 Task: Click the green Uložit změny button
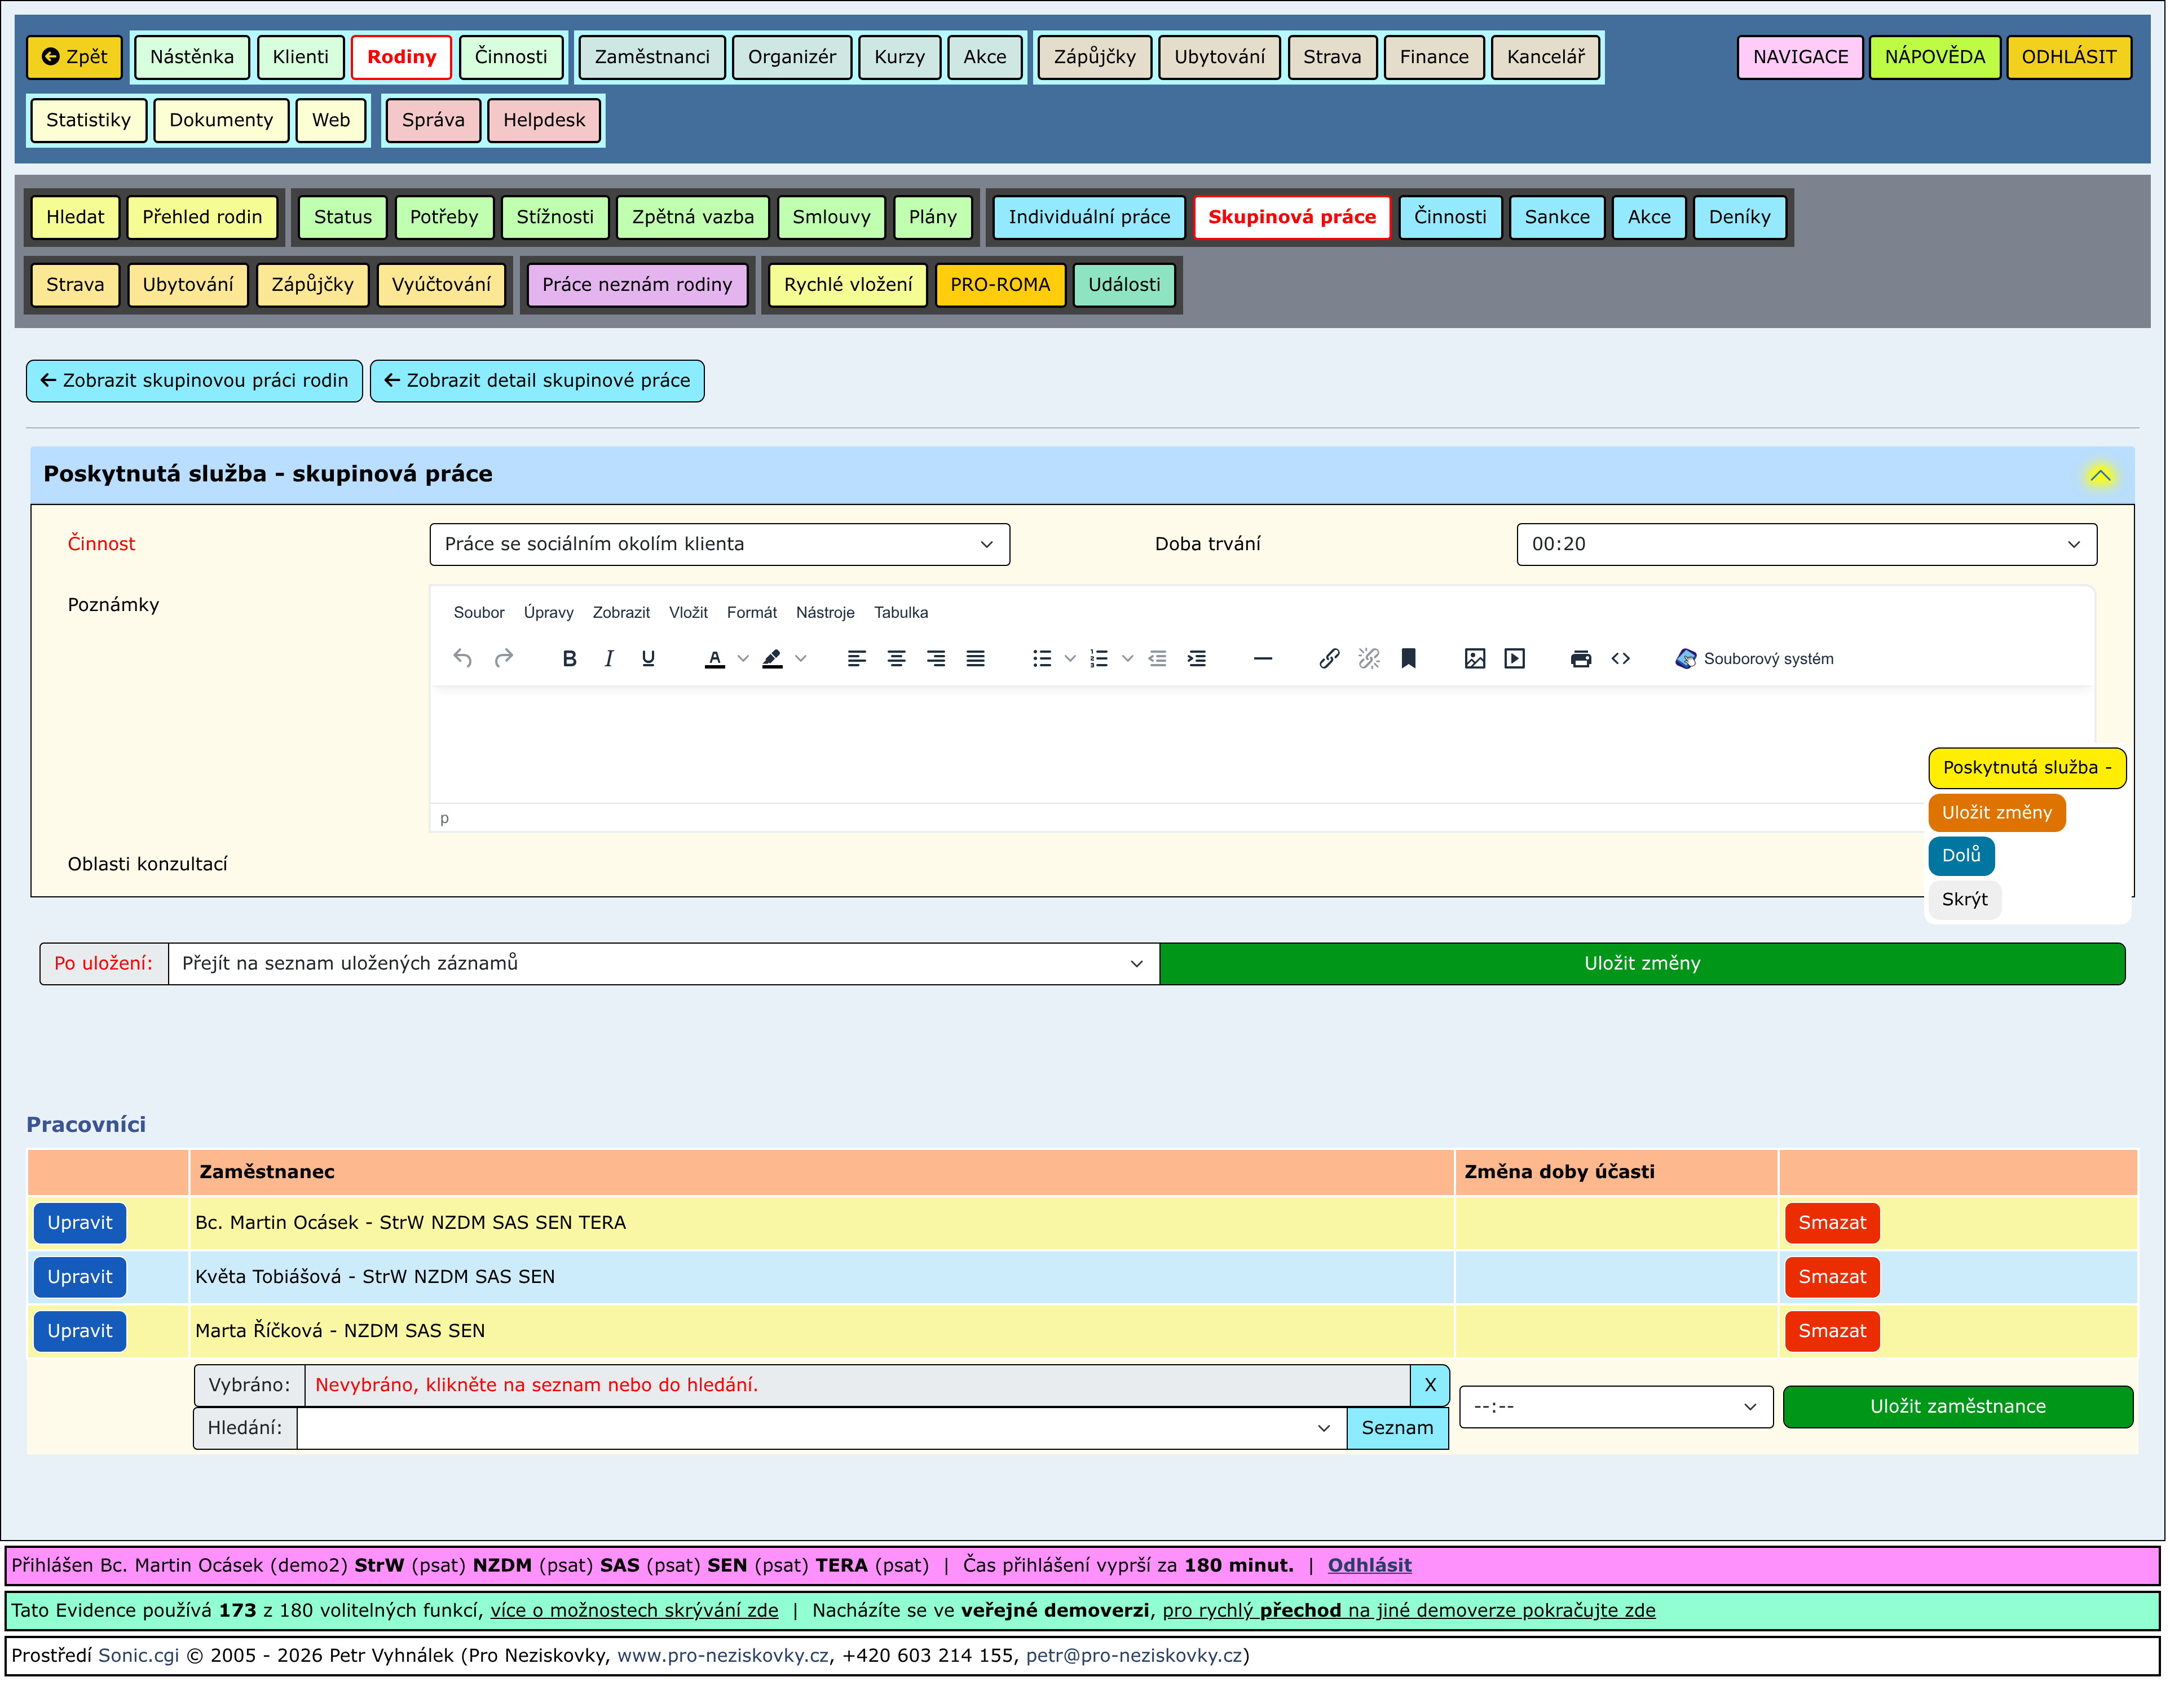coord(1641,963)
